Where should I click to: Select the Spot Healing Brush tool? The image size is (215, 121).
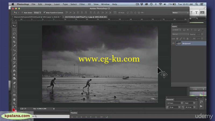pos(14,50)
